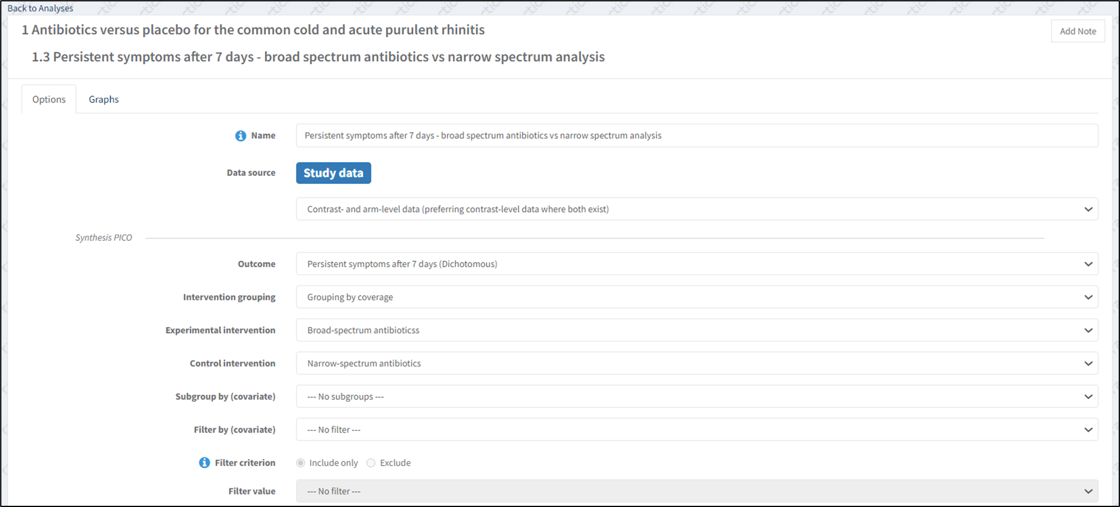
Task: Click the analysis 1.3 subtitle heading
Action: (318, 57)
